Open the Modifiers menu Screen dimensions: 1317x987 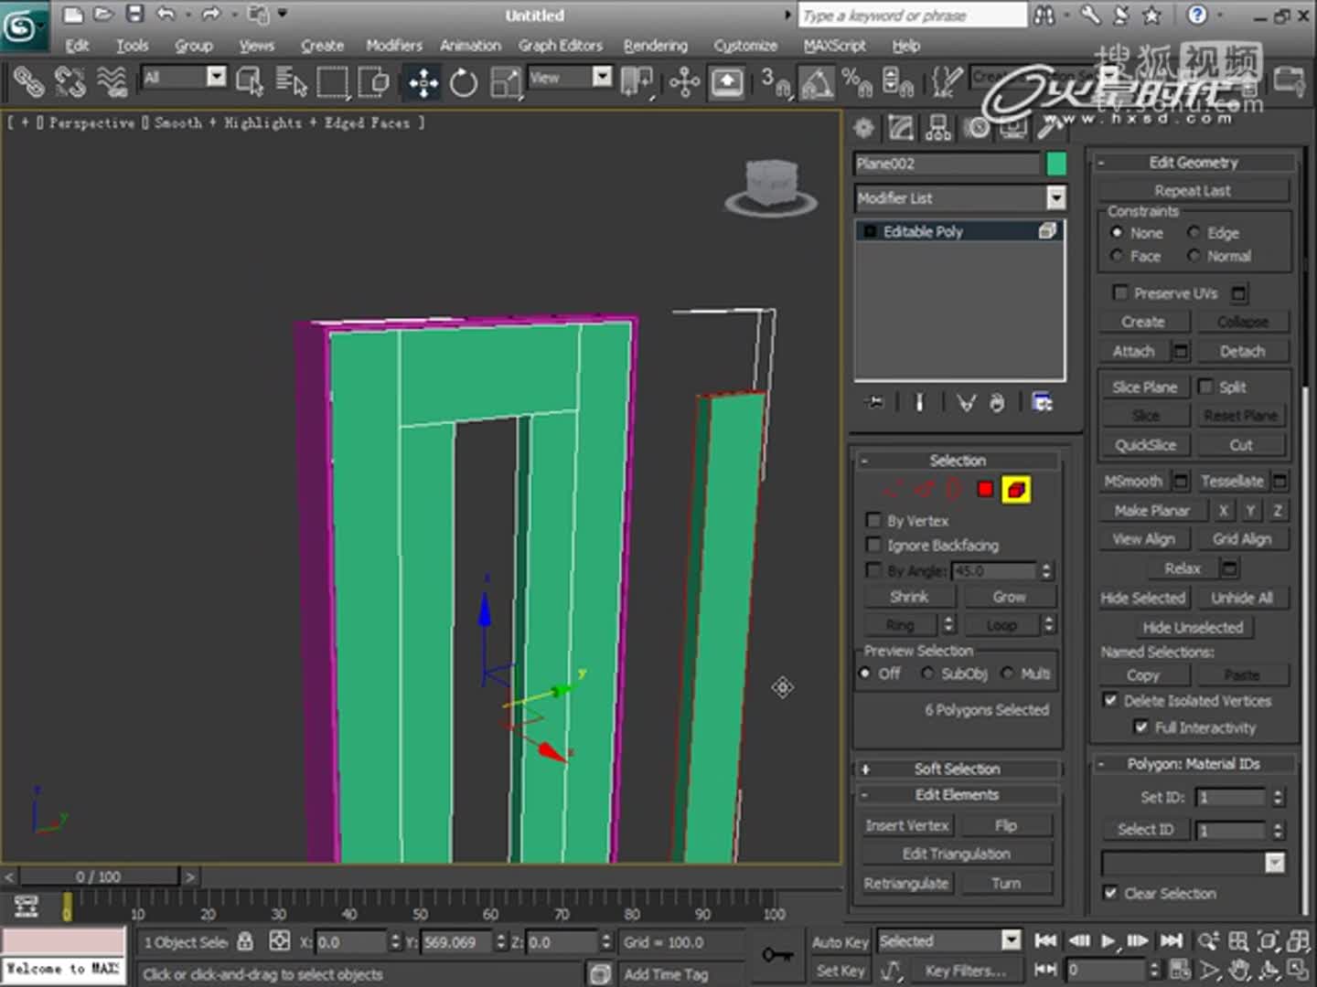click(393, 45)
